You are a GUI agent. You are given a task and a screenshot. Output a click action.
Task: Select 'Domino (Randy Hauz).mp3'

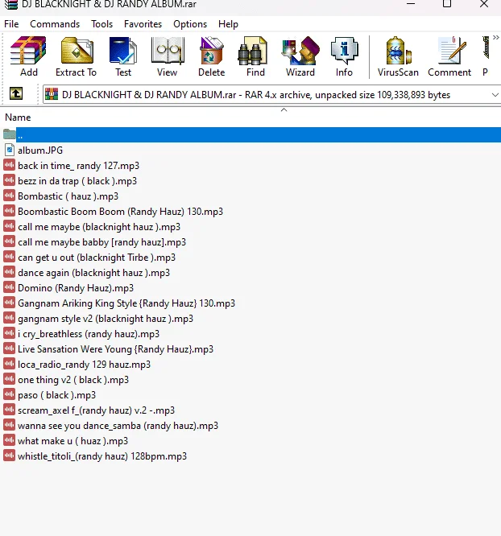coord(76,288)
